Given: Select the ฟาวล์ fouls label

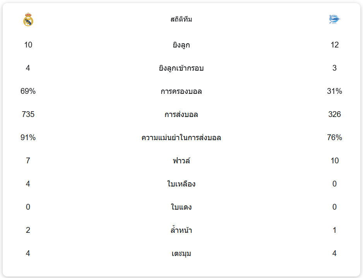Looking at the screenshot, I should coord(181,161).
